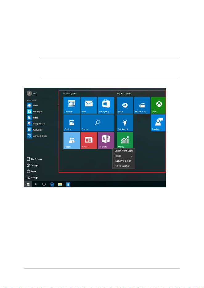Click the Music tile
Image resolution: width=204 pixels, height=288 pixels.
coord(125,105)
